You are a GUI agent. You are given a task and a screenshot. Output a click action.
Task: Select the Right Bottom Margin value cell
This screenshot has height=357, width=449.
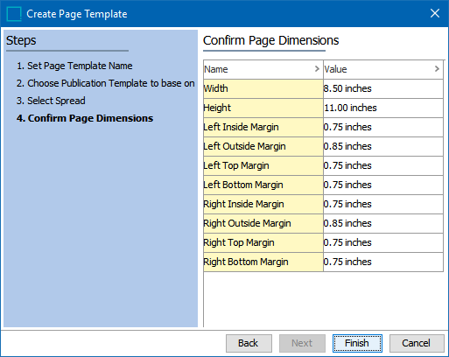(383, 262)
